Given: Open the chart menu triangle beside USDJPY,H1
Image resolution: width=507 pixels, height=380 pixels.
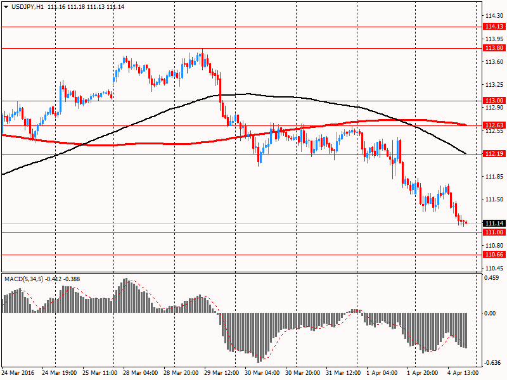Looking at the screenshot, I should click(6, 7).
